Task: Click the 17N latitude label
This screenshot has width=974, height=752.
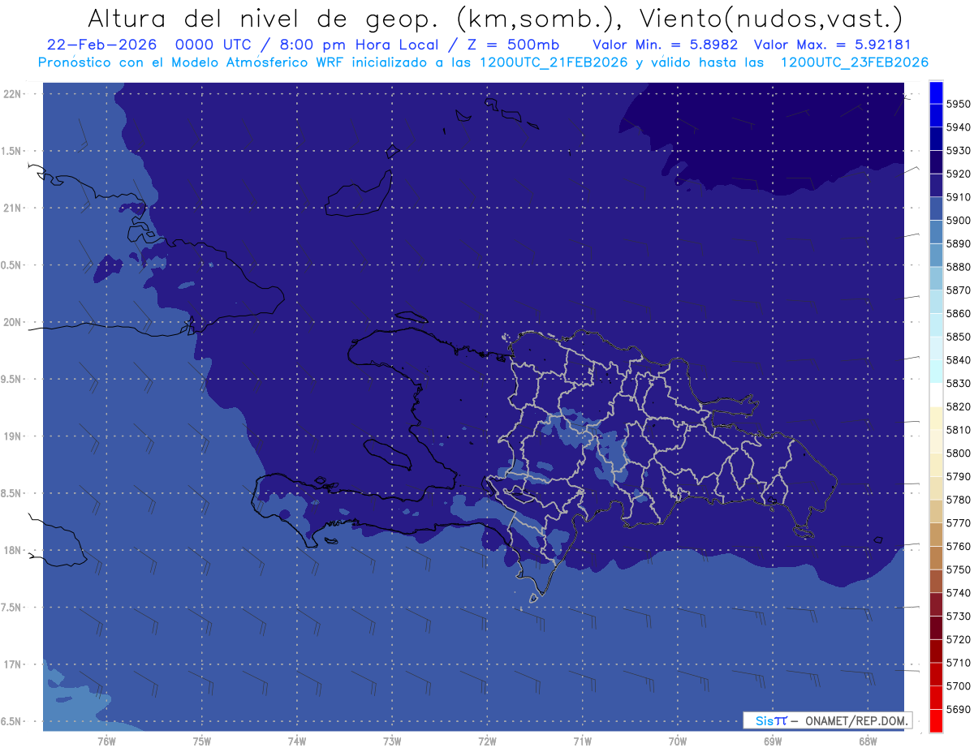Action: 11,664
